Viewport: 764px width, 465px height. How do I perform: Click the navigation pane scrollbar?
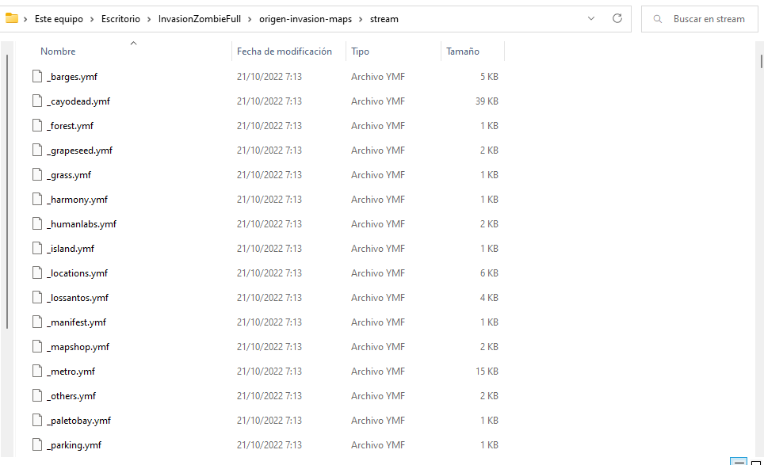[7, 192]
